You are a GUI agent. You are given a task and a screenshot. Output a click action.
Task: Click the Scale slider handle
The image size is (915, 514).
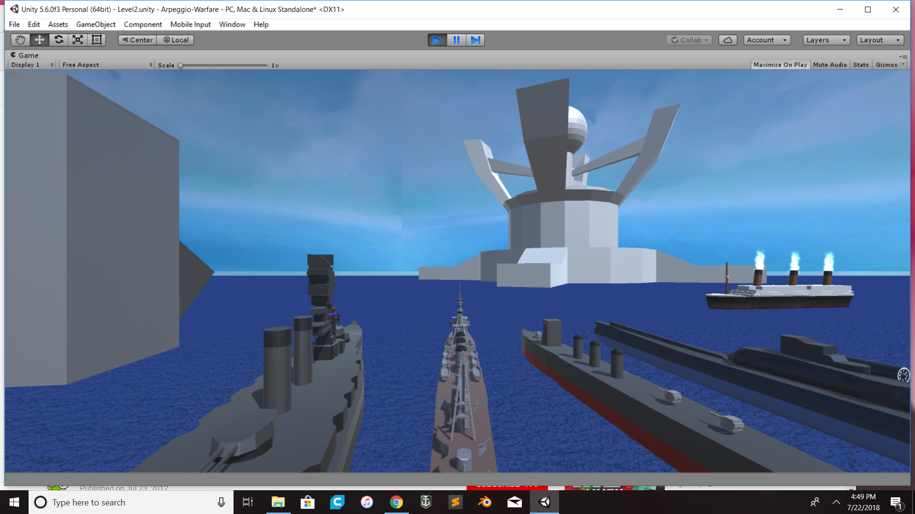pos(181,65)
